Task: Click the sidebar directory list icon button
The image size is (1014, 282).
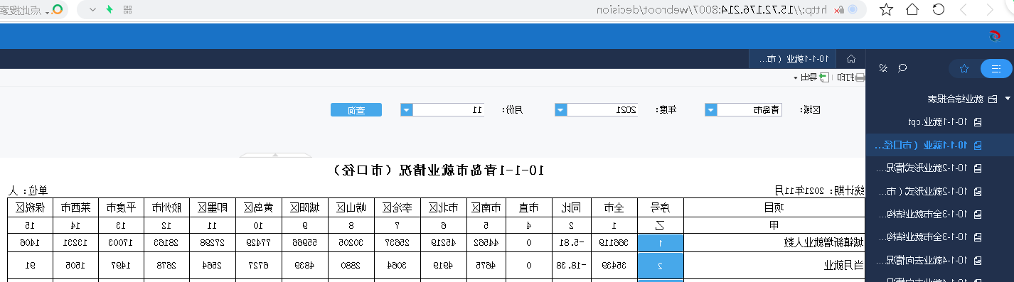Action: (x=996, y=69)
